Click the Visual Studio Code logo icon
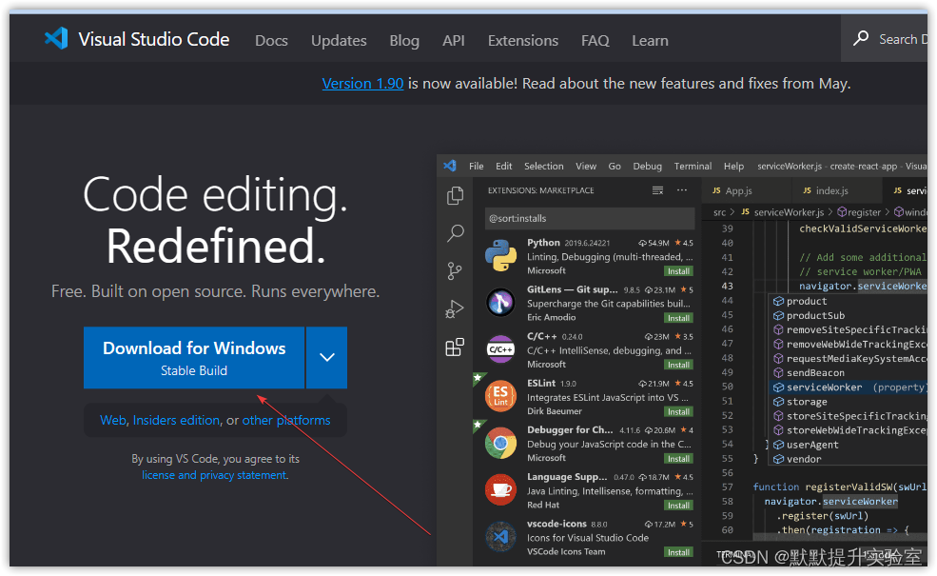 click(x=57, y=39)
